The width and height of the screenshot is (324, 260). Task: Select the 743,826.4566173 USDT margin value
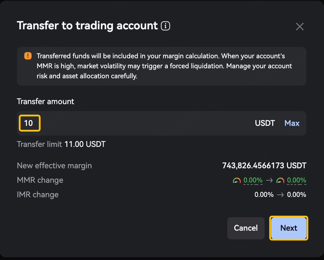tap(264, 166)
